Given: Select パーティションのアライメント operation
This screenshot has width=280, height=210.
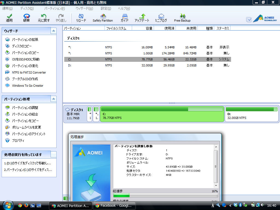Looking at the screenshot, I should [25, 134].
